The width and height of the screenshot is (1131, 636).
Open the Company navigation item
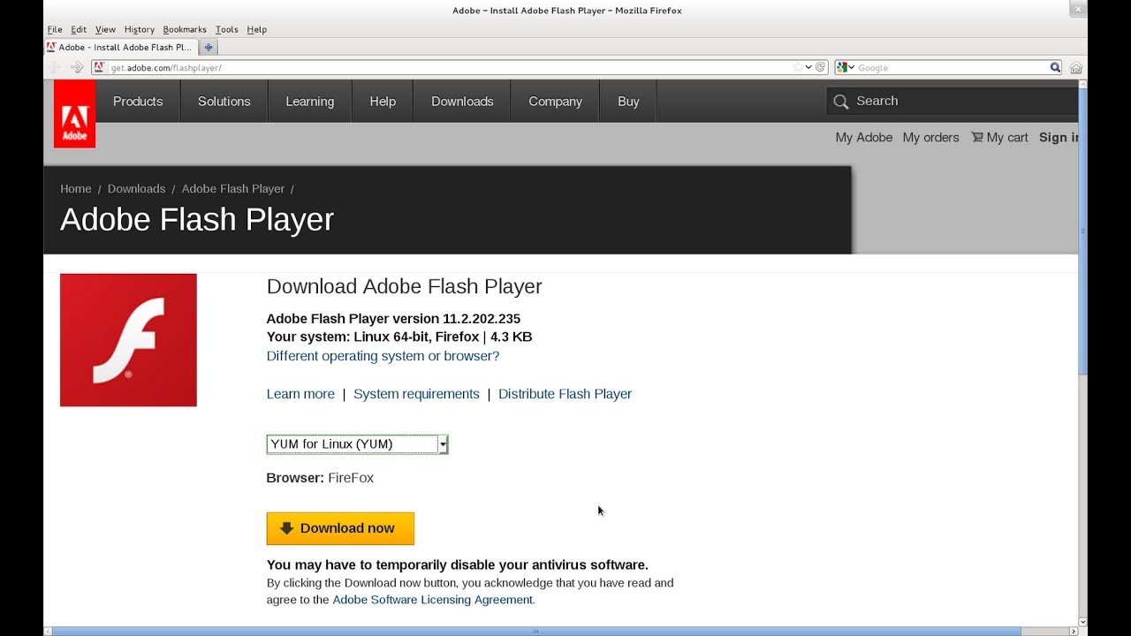coord(555,102)
